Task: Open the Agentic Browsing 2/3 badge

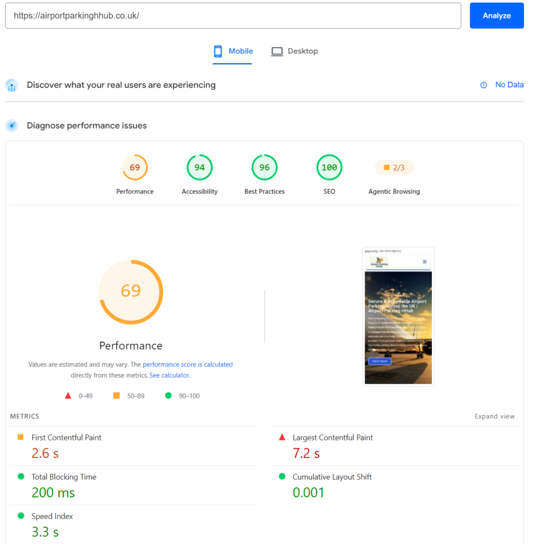Action: pyautogui.click(x=394, y=167)
